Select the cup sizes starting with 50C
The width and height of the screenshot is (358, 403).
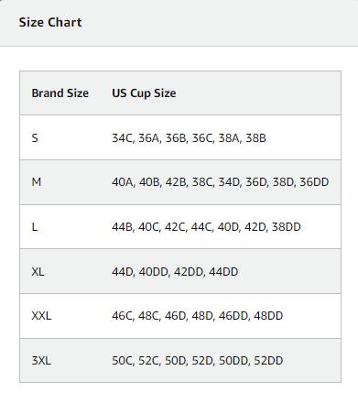198,361
